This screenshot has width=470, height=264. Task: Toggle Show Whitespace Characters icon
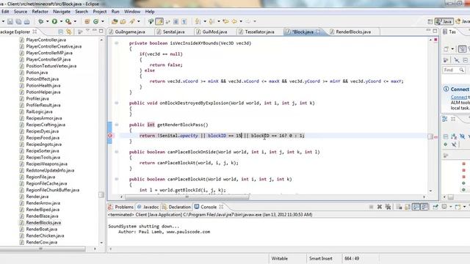click(x=184, y=21)
